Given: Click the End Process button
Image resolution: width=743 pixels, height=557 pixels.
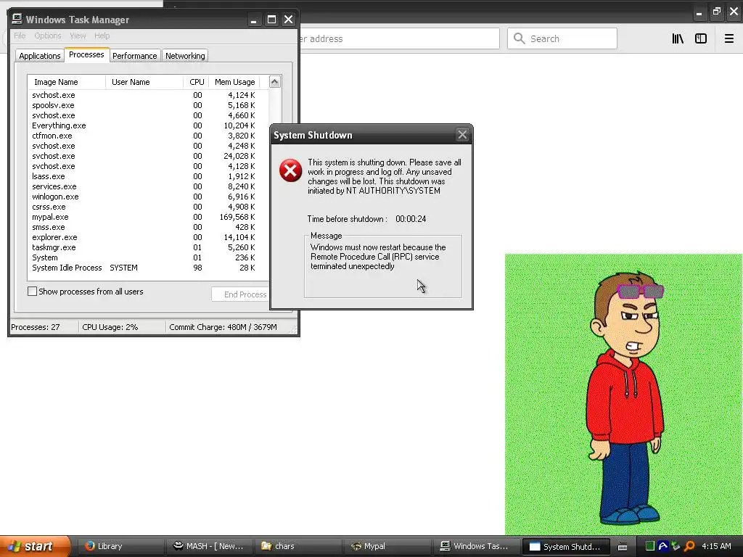Looking at the screenshot, I should 240,294.
